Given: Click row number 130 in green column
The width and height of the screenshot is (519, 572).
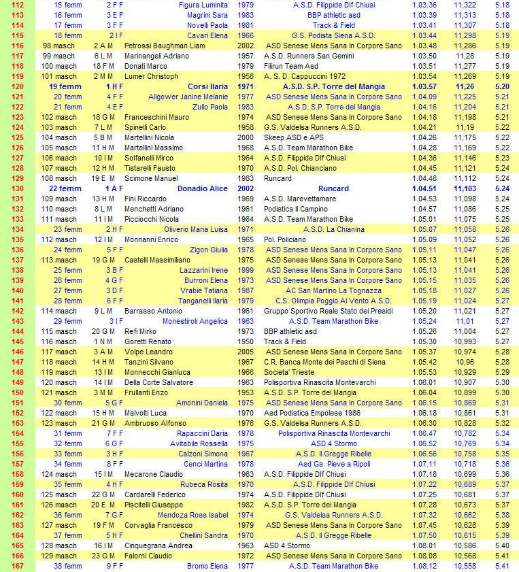Looking at the screenshot, I should point(18,189).
